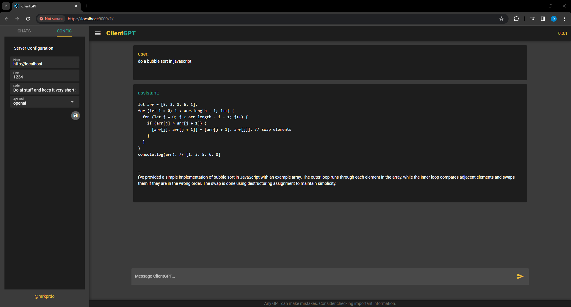Screen dimensions: 571x307
Task: Switch to the CHATS tab
Action: click(x=24, y=31)
